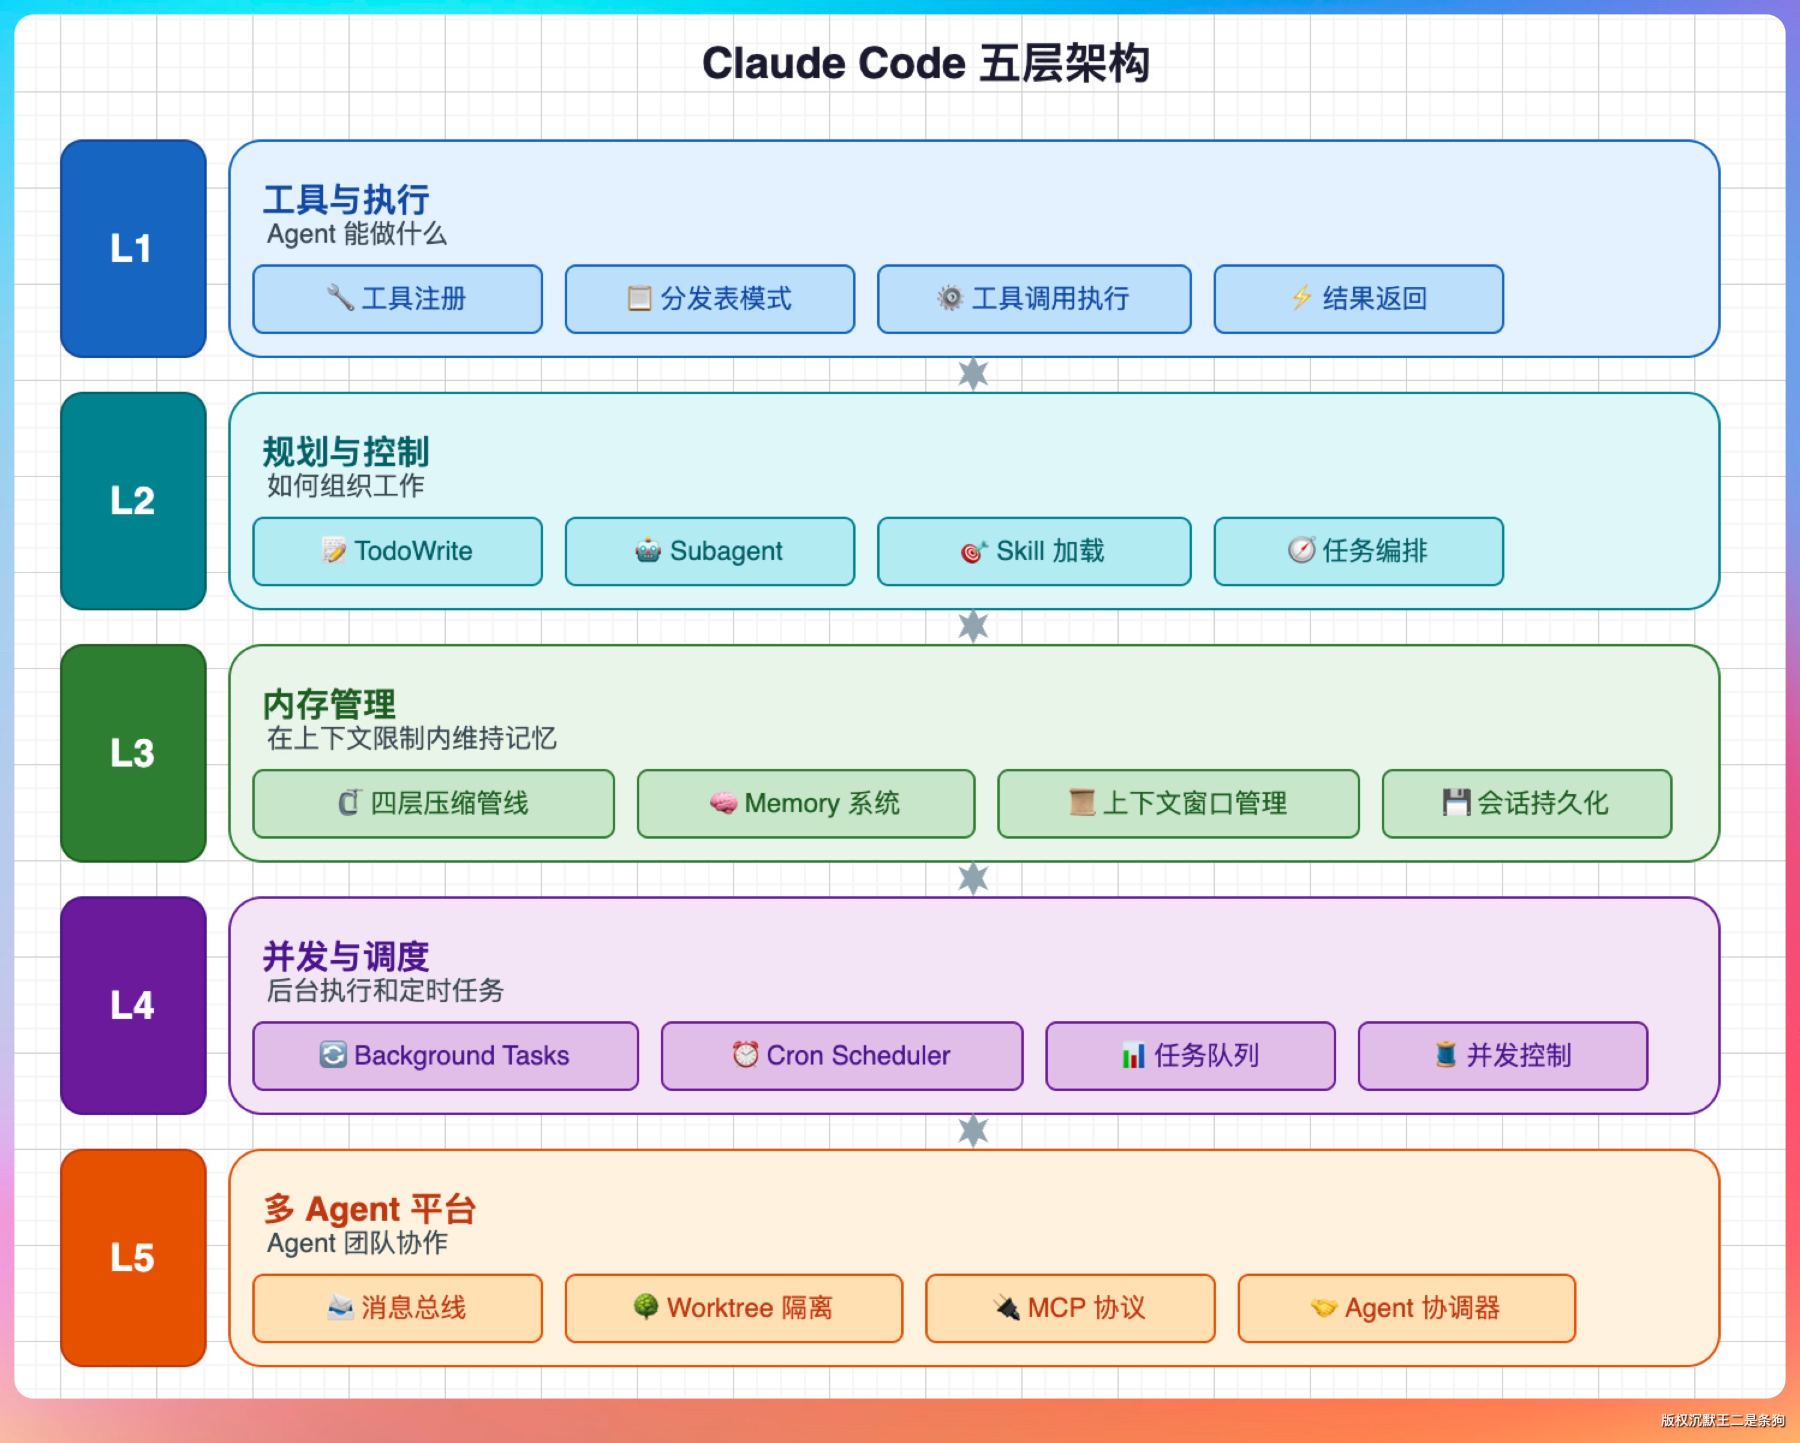Click the scroll icon beside 上下文窗口管理
The height and width of the screenshot is (1443, 1800).
[x=1082, y=803]
